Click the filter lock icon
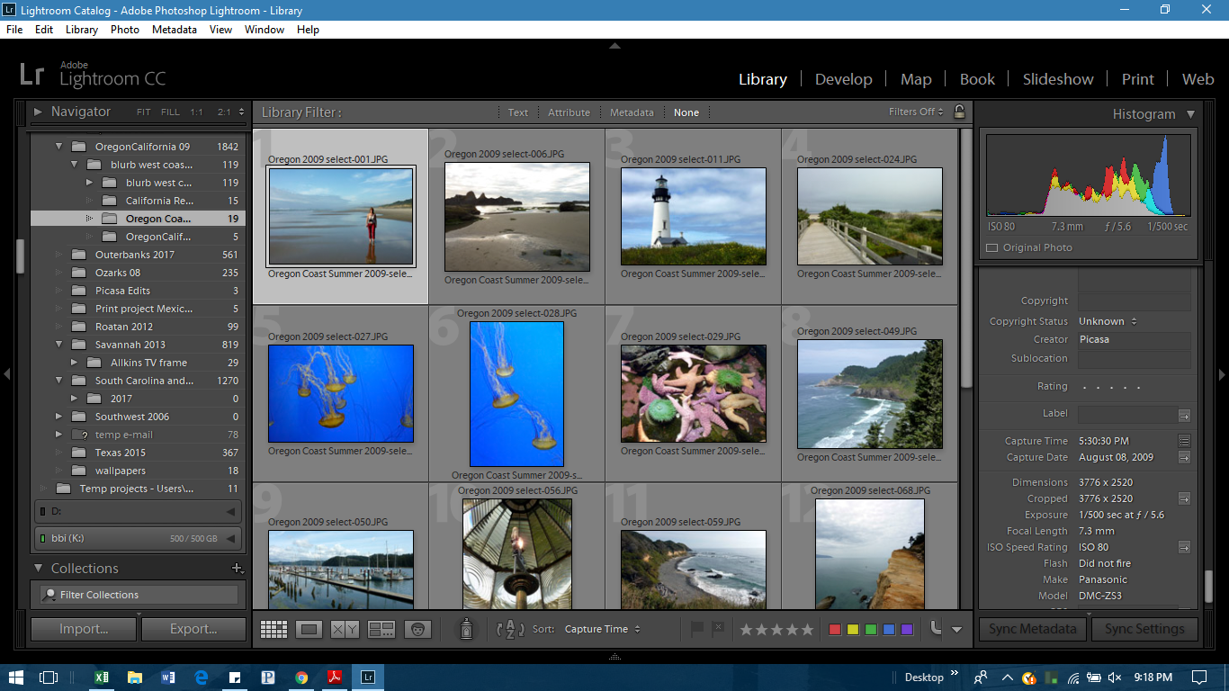 [959, 112]
